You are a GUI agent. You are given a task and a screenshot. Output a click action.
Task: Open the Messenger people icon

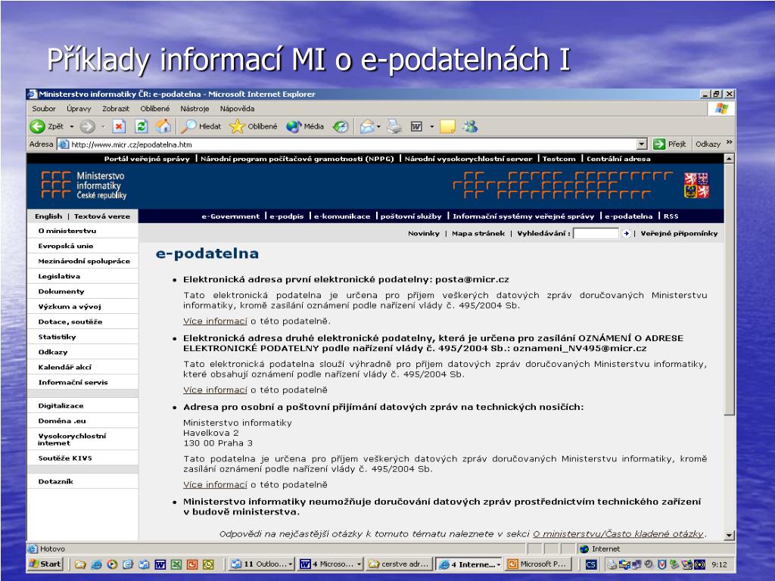[470, 127]
